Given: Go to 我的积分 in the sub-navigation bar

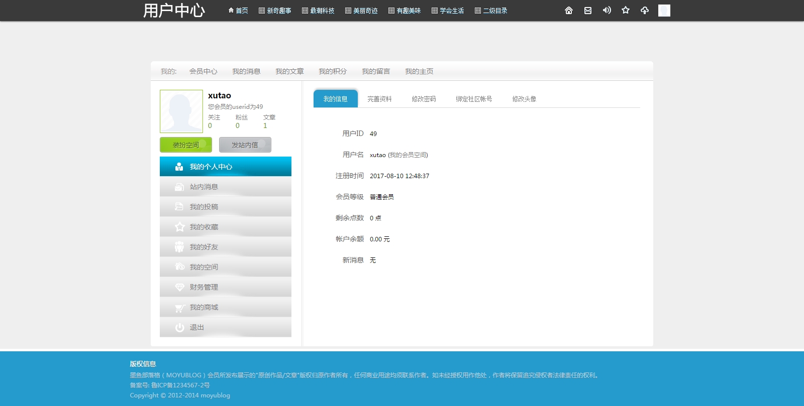Looking at the screenshot, I should point(333,71).
